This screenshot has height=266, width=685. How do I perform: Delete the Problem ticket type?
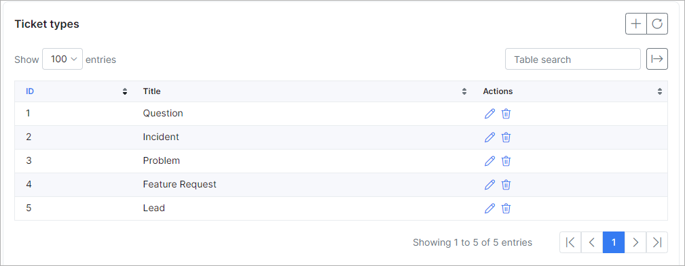(506, 160)
